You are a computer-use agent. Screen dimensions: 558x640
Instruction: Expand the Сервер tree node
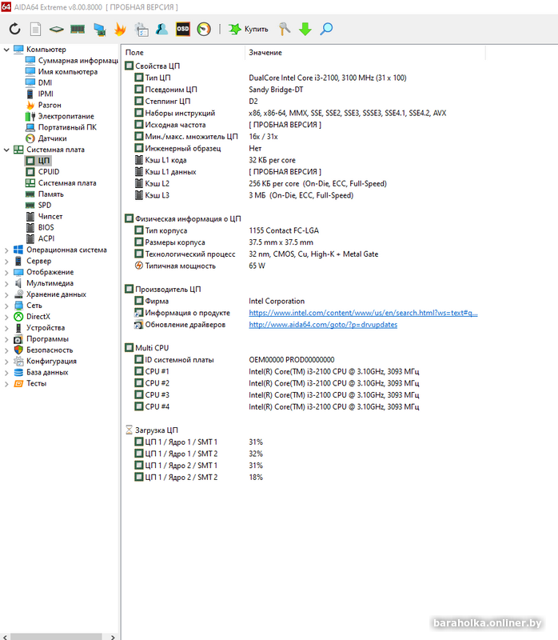(6, 262)
